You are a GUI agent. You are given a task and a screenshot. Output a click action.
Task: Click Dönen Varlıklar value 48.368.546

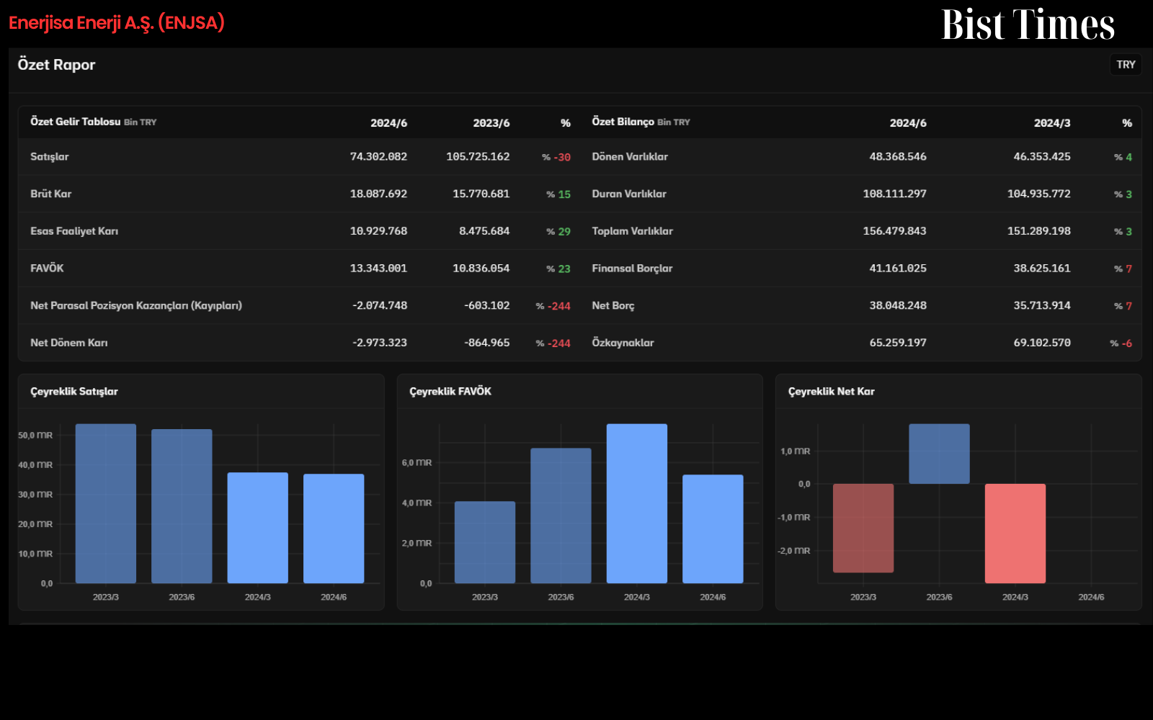click(898, 156)
